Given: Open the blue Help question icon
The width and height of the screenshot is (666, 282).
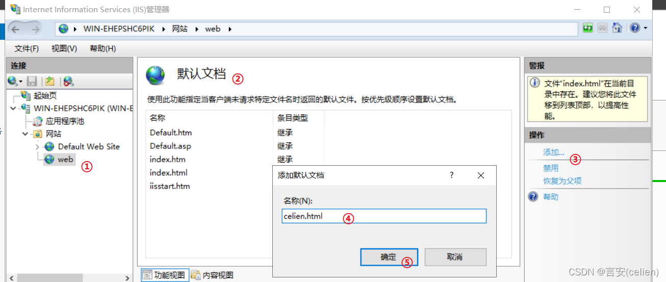Looking at the screenshot, I should [635, 28].
